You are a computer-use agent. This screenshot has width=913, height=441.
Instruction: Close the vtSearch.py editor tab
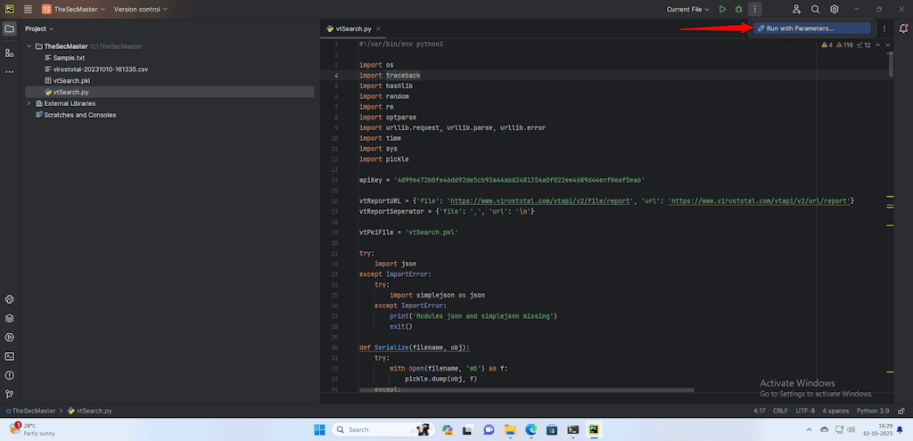coord(378,29)
